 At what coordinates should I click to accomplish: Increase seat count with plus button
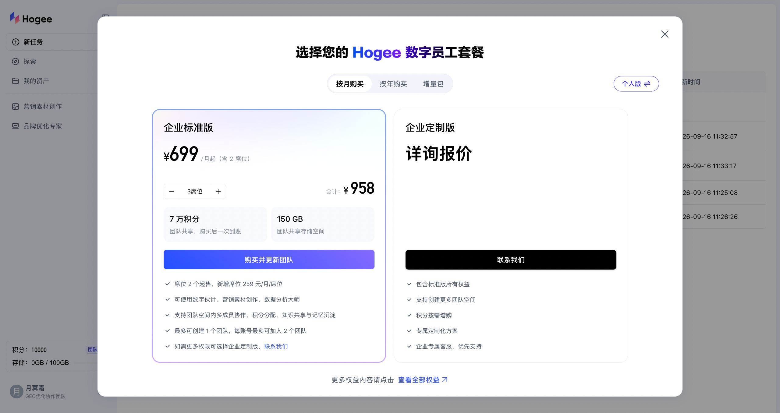point(218,191)
